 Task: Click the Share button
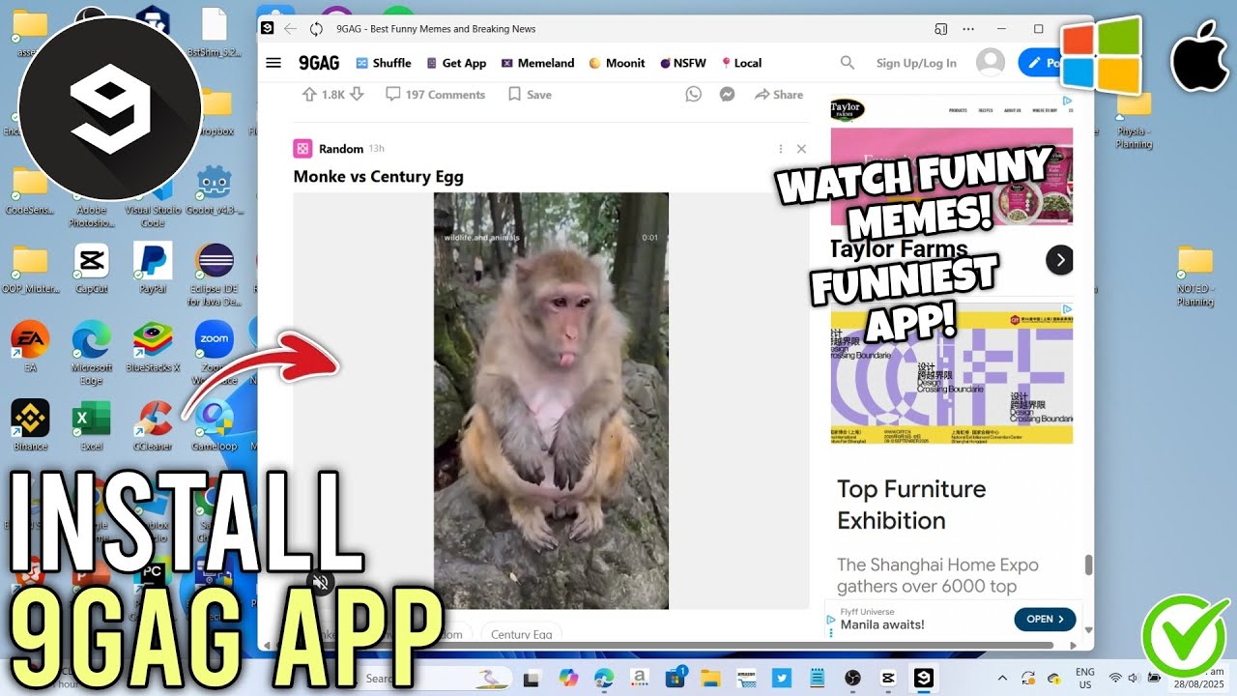pyautogui.click(x=779, y=95)
